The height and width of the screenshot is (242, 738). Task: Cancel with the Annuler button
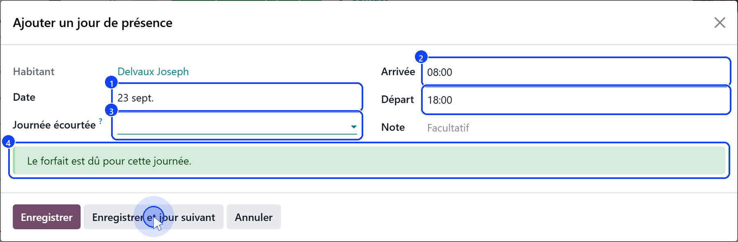253,217
